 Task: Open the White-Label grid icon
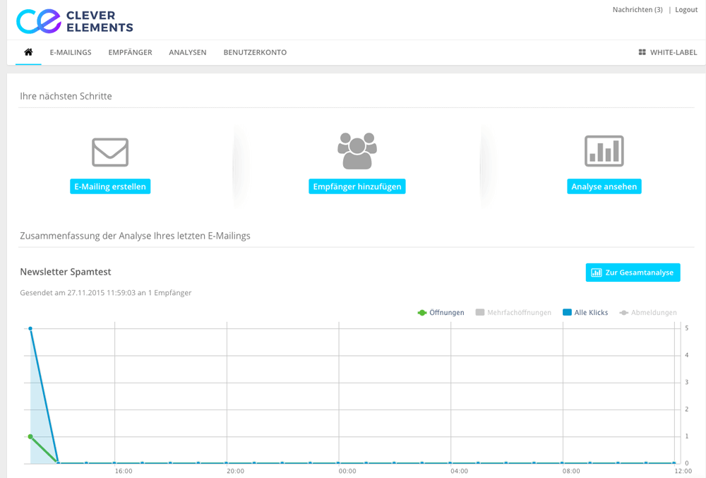click(642, 52)
